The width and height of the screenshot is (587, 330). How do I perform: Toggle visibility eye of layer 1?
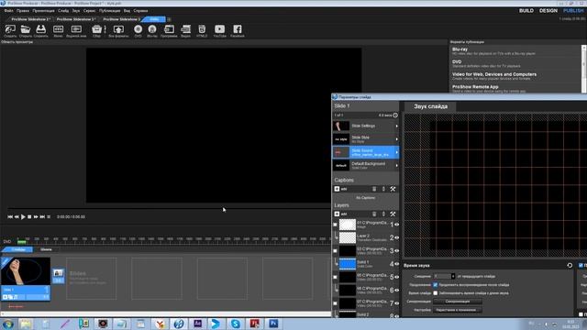point(396,225)
